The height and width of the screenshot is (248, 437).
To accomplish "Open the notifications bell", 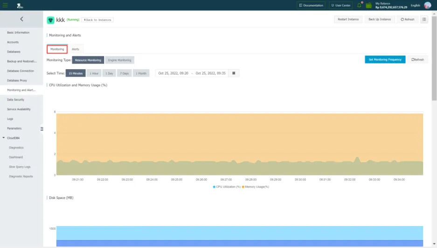I will click(359, 5).
